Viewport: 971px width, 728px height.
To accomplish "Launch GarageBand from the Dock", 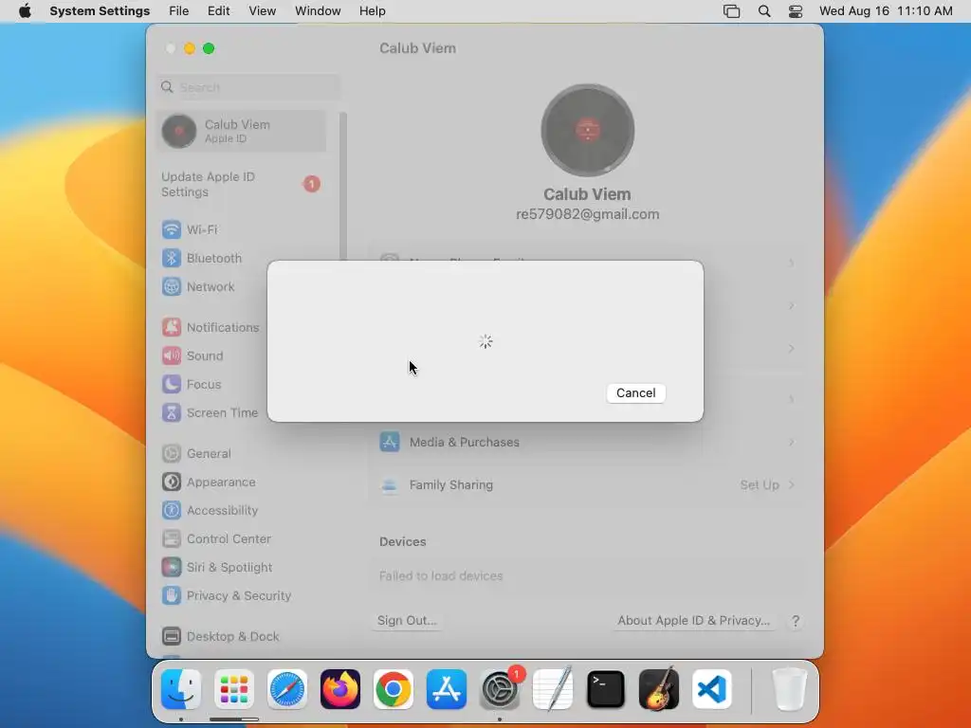I will [x=659, y=689].
